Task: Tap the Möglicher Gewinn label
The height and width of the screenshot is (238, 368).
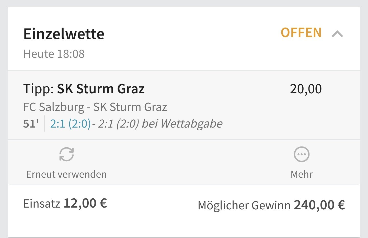Action: click(244, 206)
